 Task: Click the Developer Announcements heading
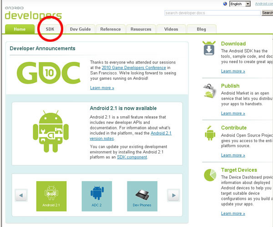[x=42, y=48]
